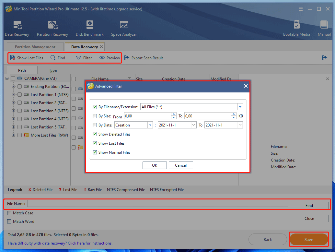This screenshot has width=335, height=252.
Task: Open the end date picker dropdown
Action: click(x=240, y=125)
